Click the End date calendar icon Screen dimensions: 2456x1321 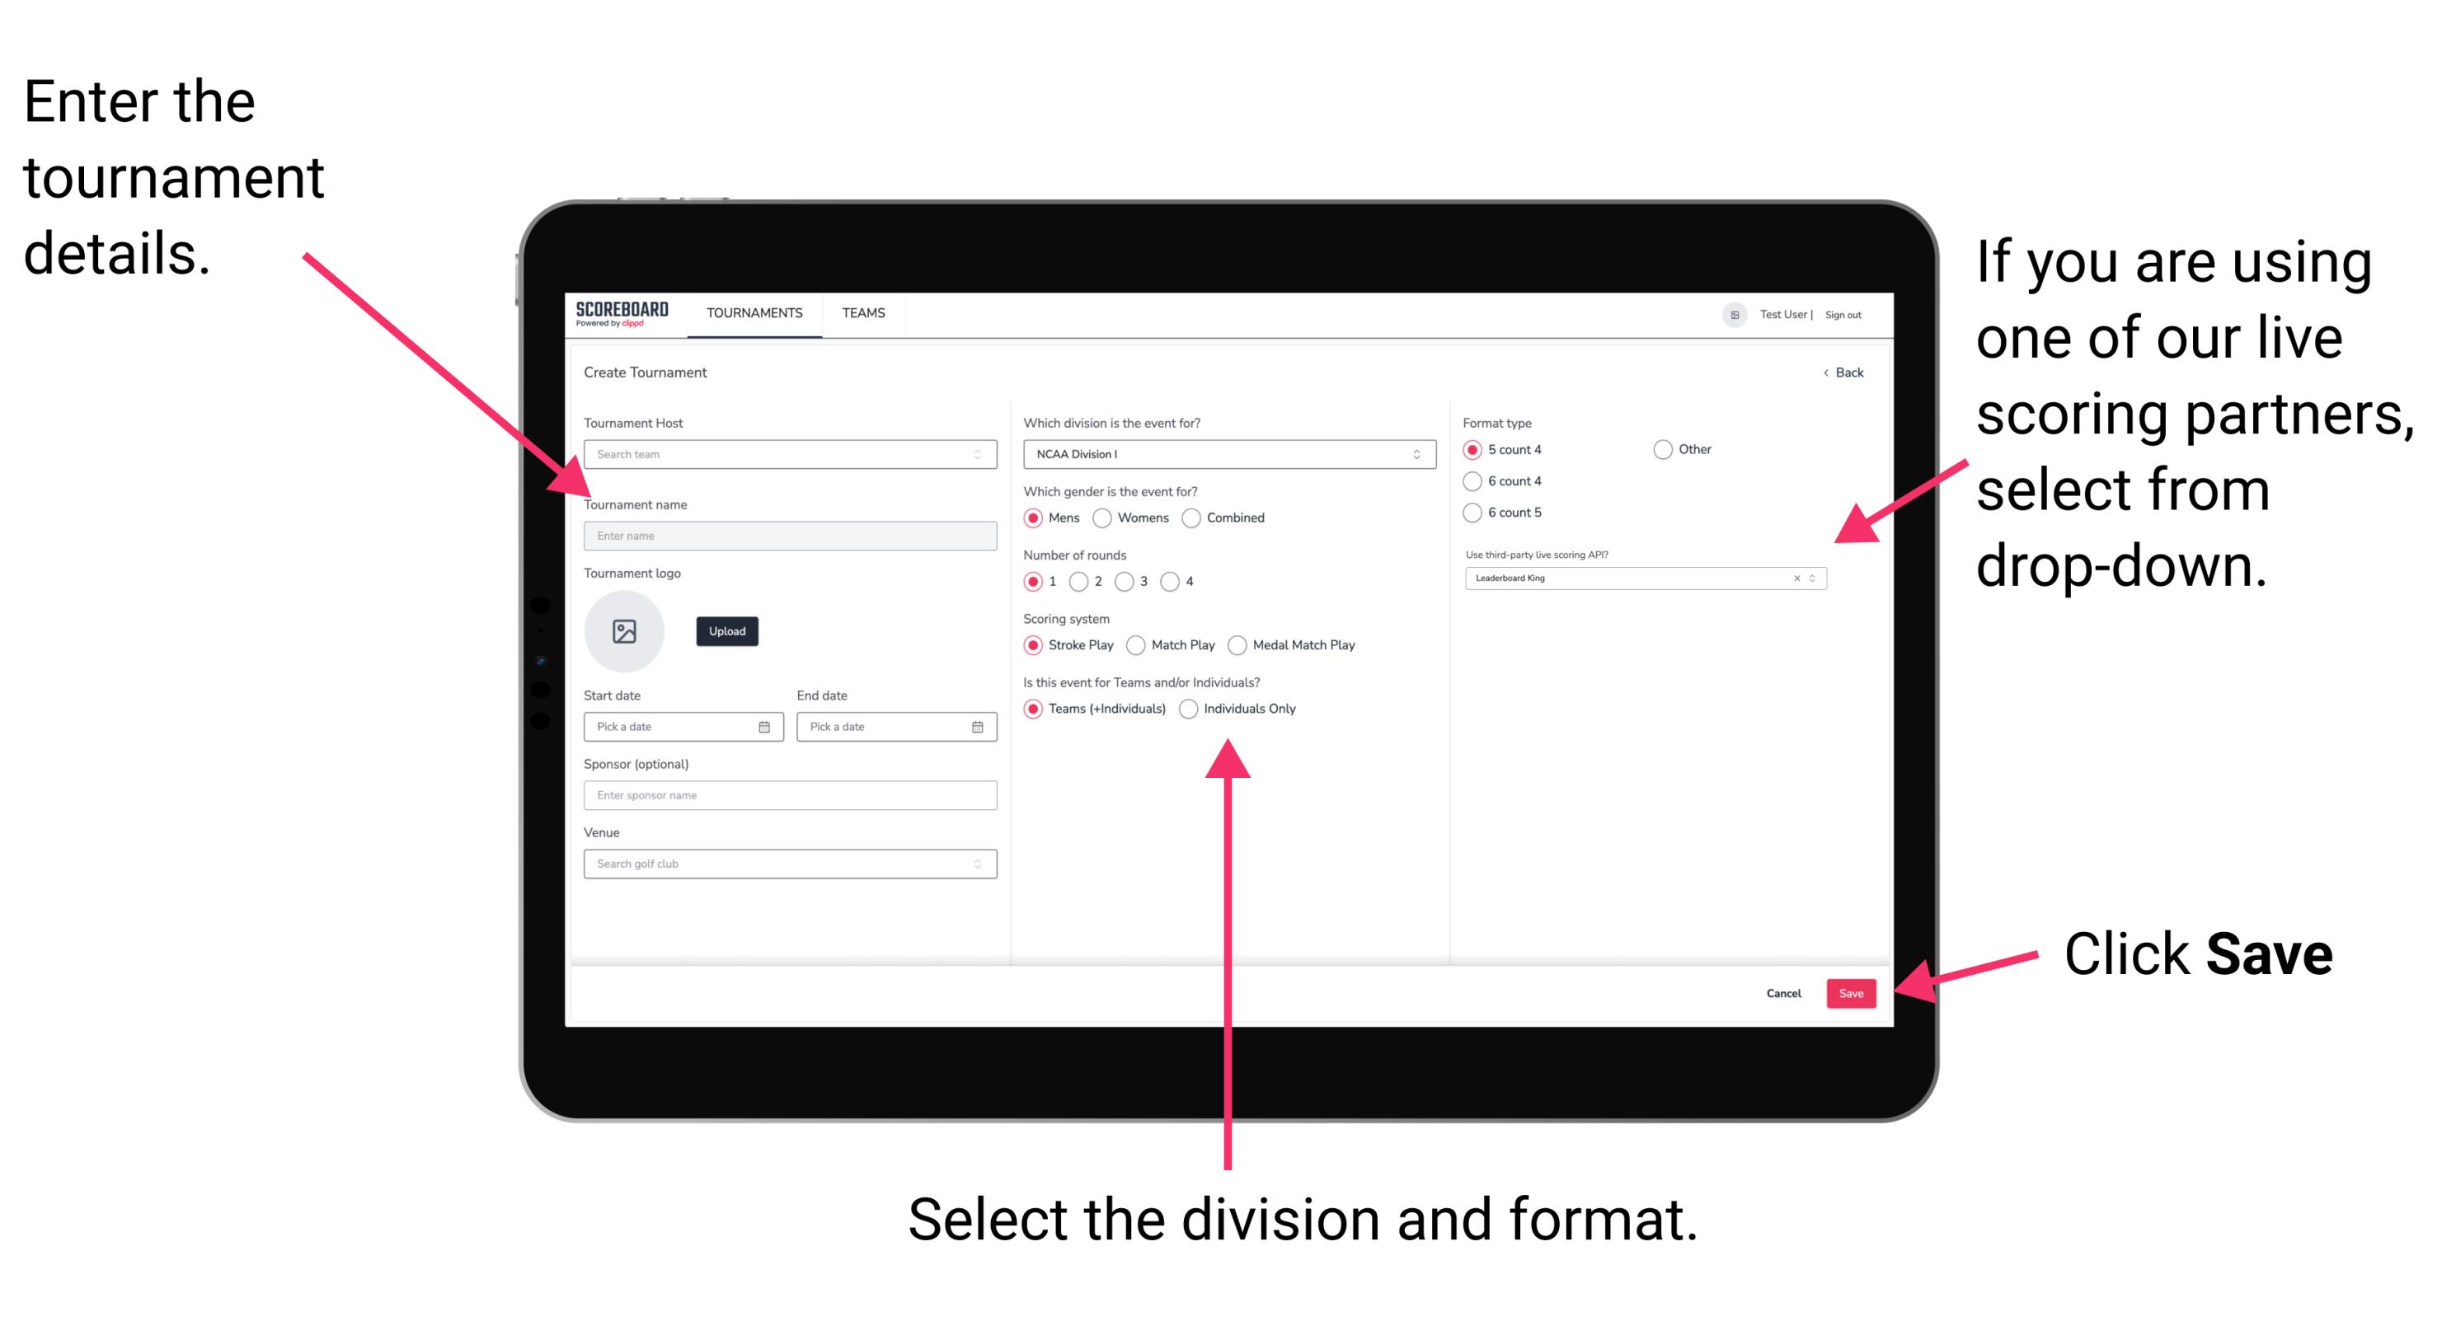pyautogui.click(x=978, y=727)
